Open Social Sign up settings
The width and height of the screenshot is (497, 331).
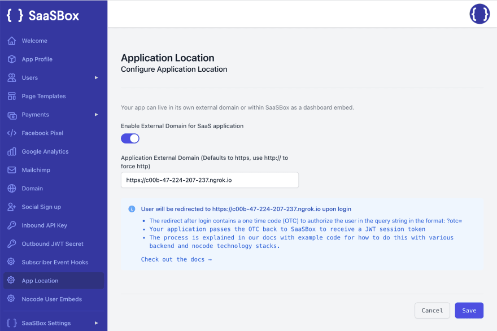coord(54,207)
